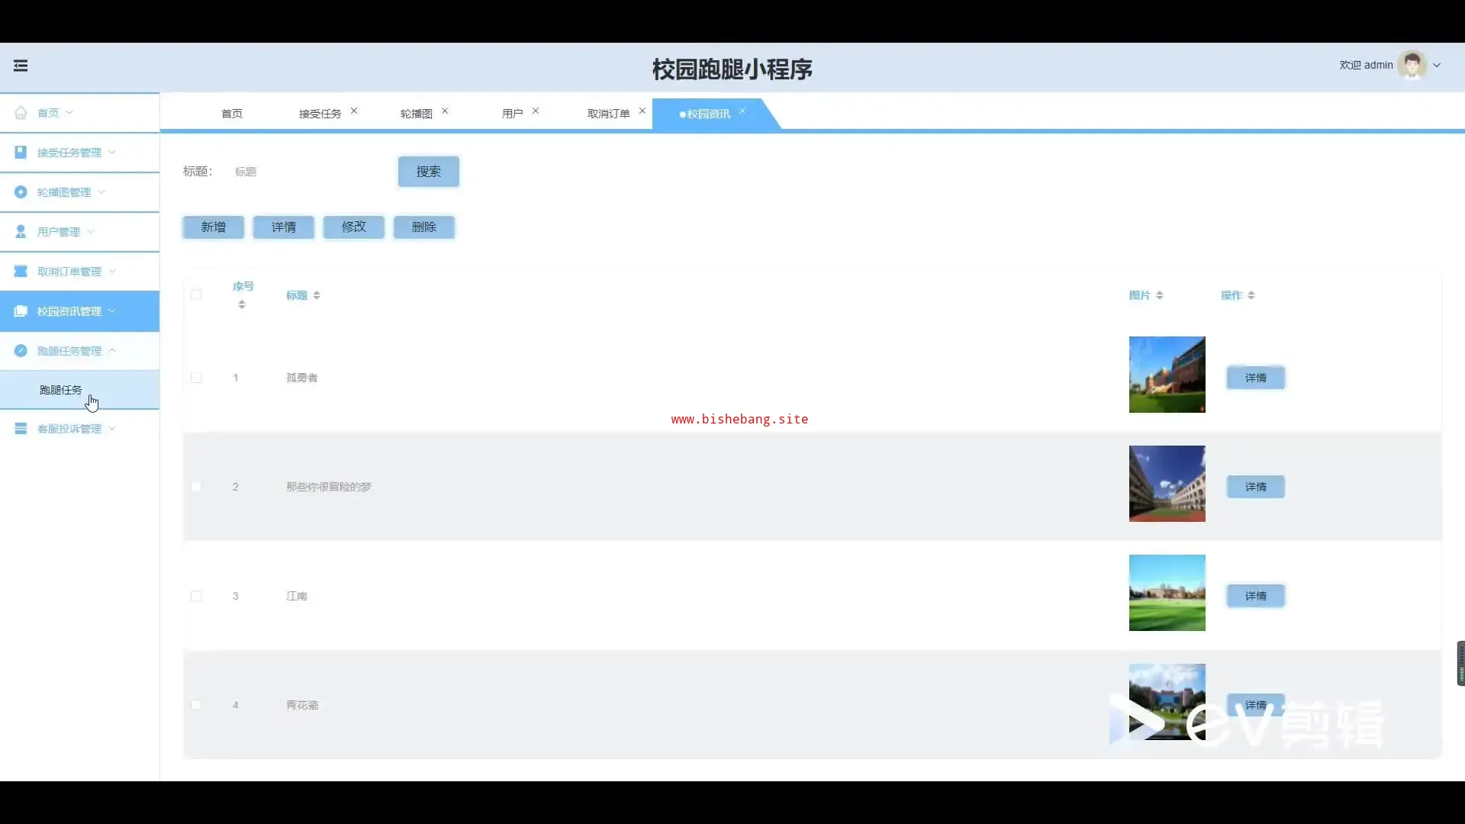Image resolution: width=1465 pixels, height=824 pixels.
Task: Sort by 标题 column arrows
Action: click(317, 295)
